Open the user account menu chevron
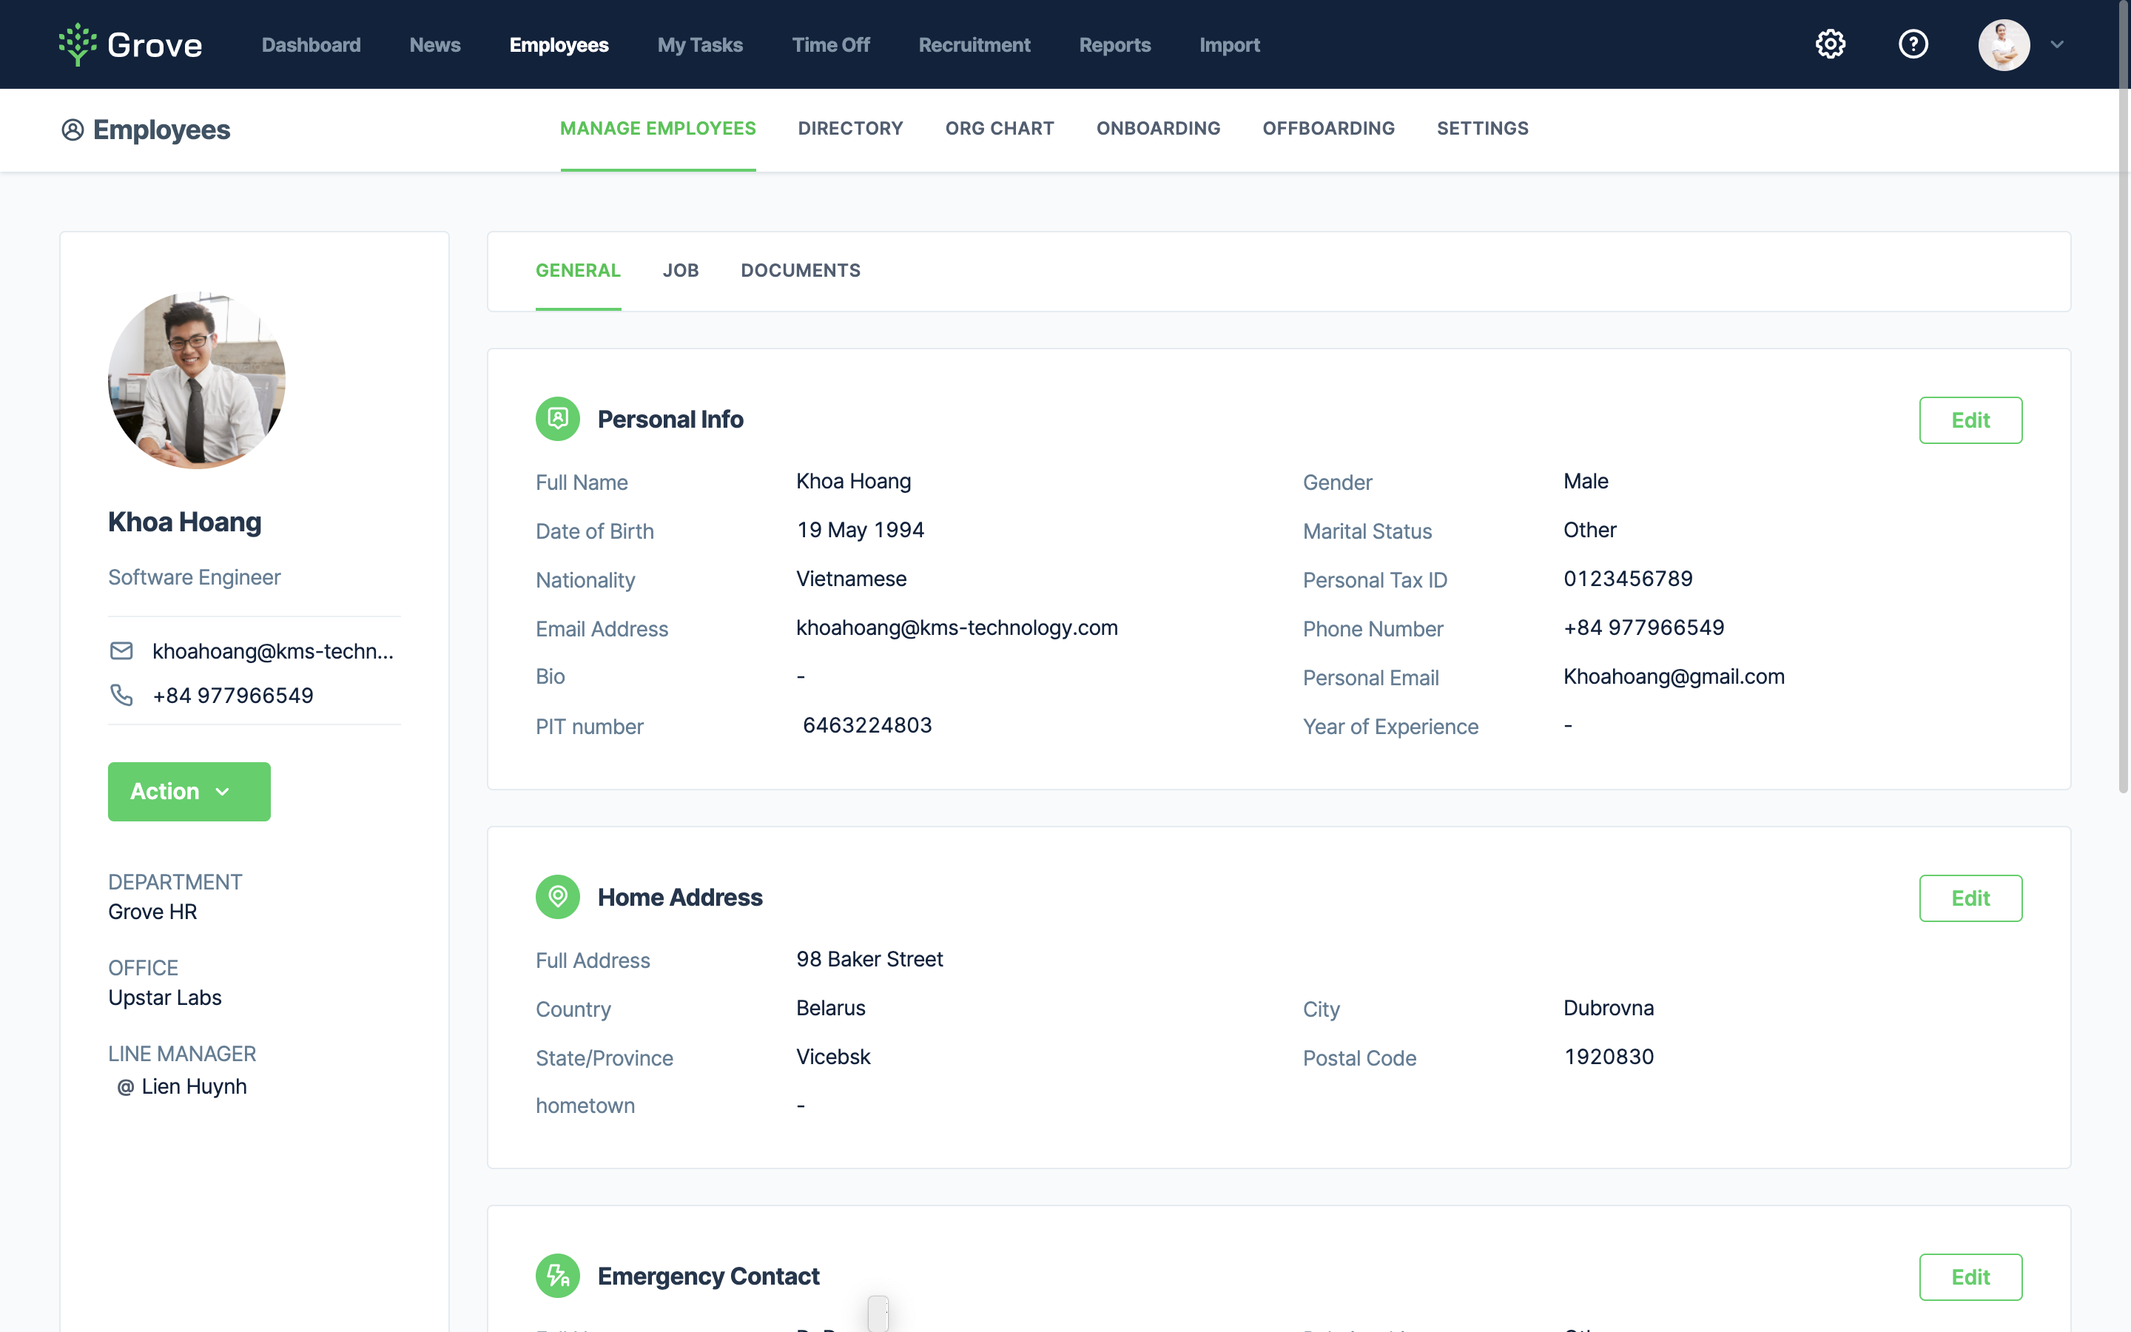Screen dimensions: 2131x1332 click(2057, 44)
